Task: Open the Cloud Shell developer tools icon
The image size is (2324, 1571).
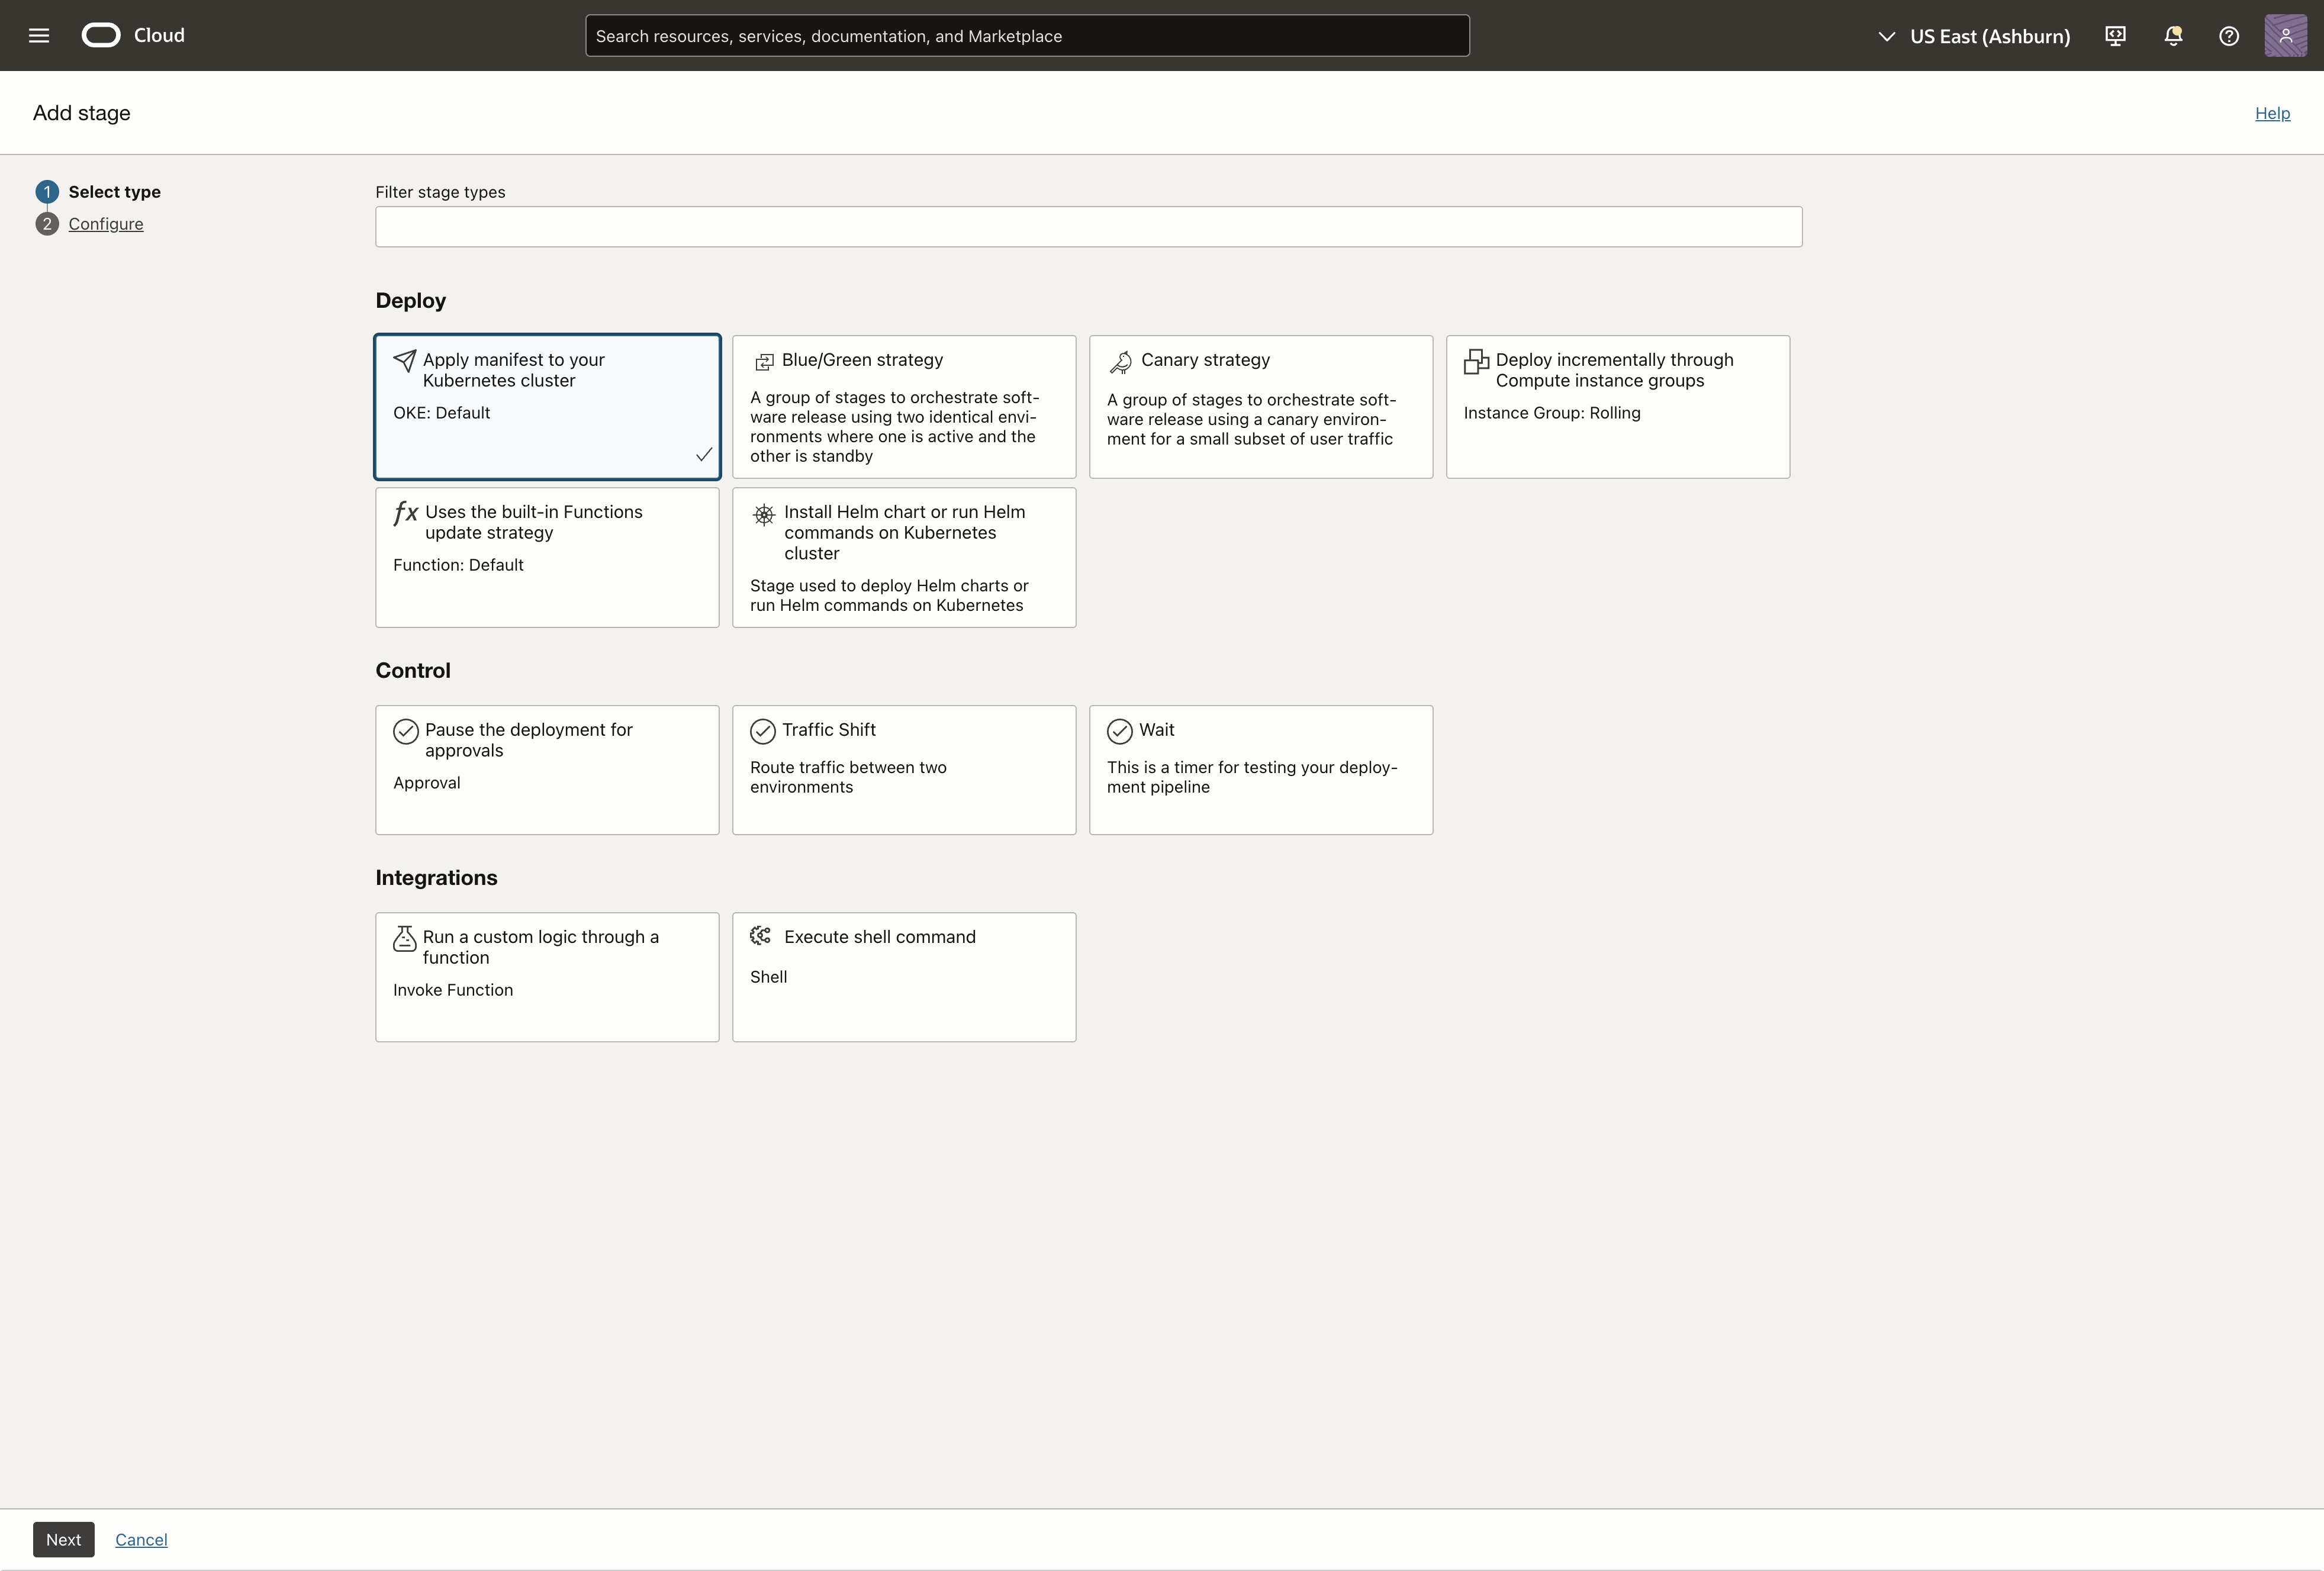Action: (2115, 36)
